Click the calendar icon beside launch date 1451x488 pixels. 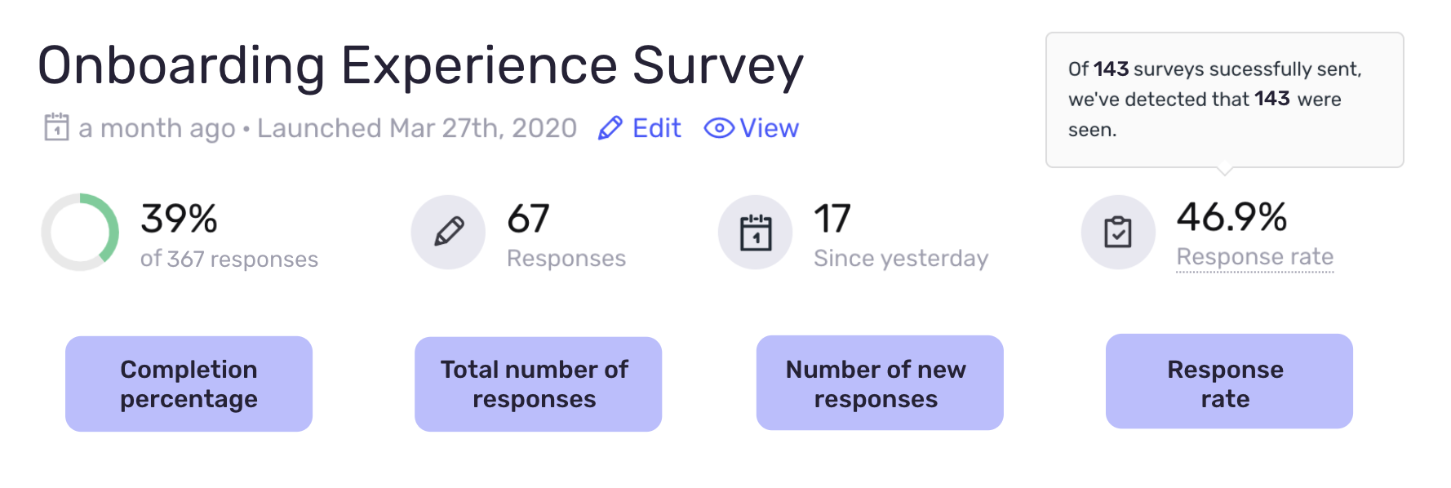[x=56, y=127]
